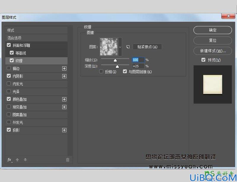This screenshot has height=182, width=237.
Task: Click the cream style preview square
Action: [212, 84]
